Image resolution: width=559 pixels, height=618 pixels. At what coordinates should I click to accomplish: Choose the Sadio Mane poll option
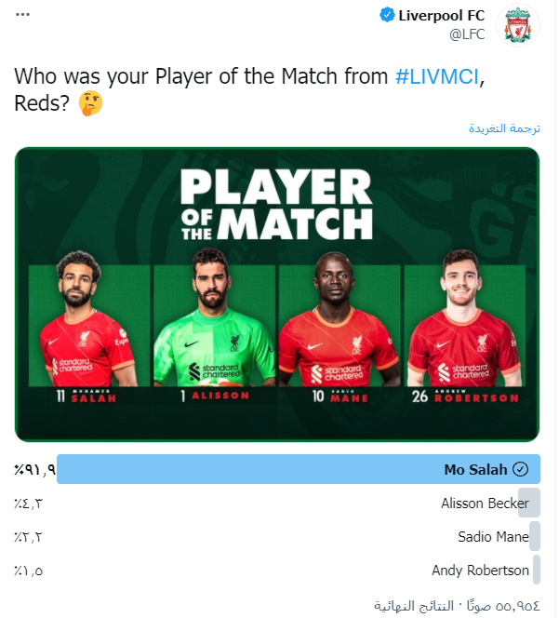pyautogui.click(x=493, y=537)
